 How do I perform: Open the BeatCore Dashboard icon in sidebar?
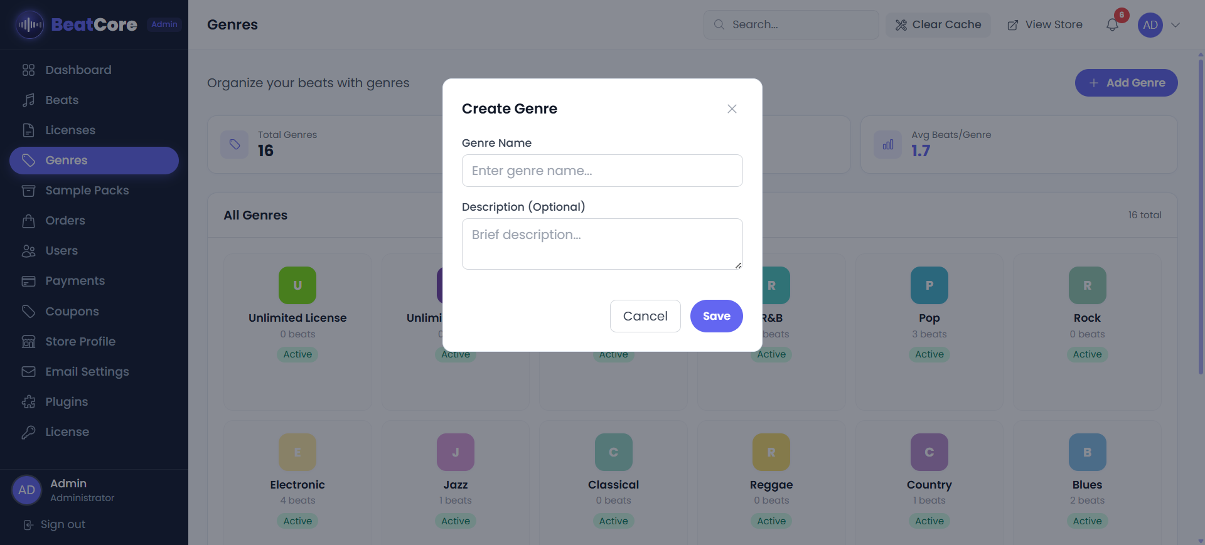(29, 70)
